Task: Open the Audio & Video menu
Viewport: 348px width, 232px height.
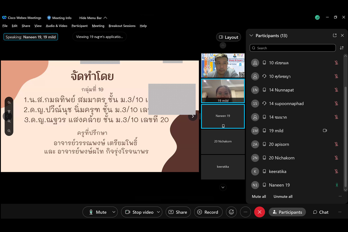Action: click(x=57, y=26)
